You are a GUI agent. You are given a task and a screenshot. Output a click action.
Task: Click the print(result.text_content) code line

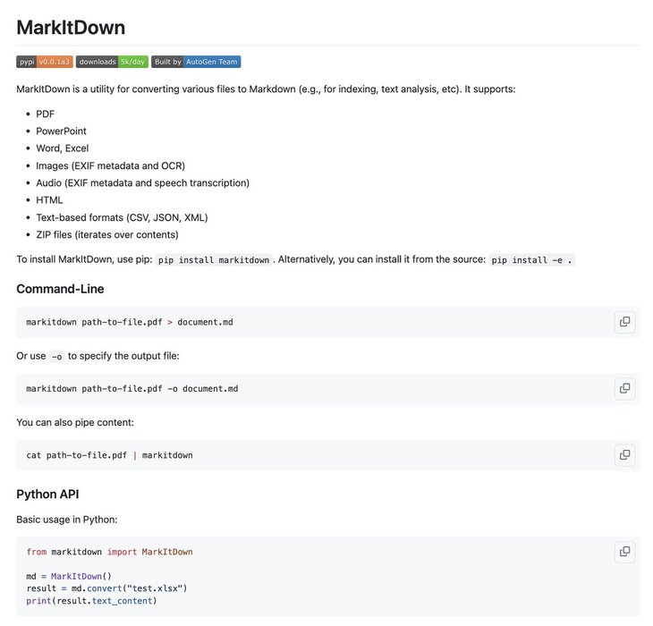(91, 601)
